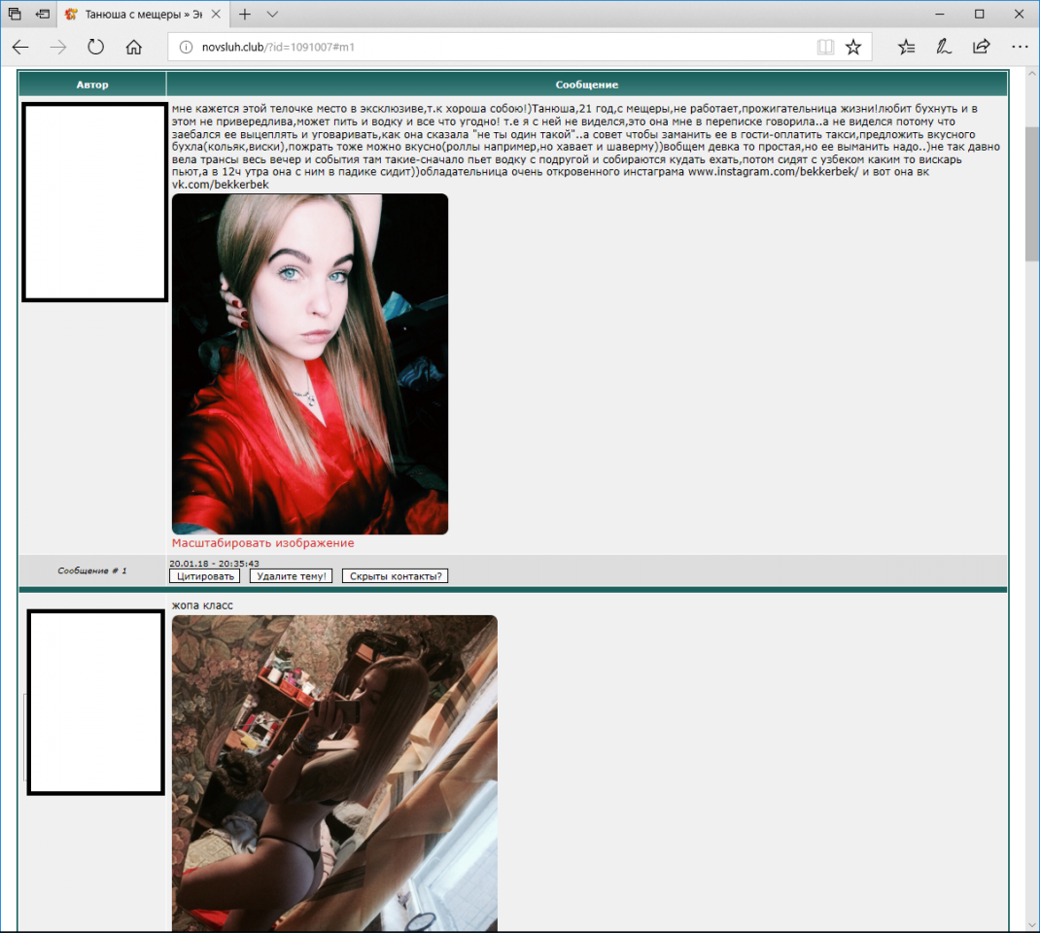Click the Скрыты контакты? button
The width and height of the screenshot is (1040, 933).
(395, 576)
